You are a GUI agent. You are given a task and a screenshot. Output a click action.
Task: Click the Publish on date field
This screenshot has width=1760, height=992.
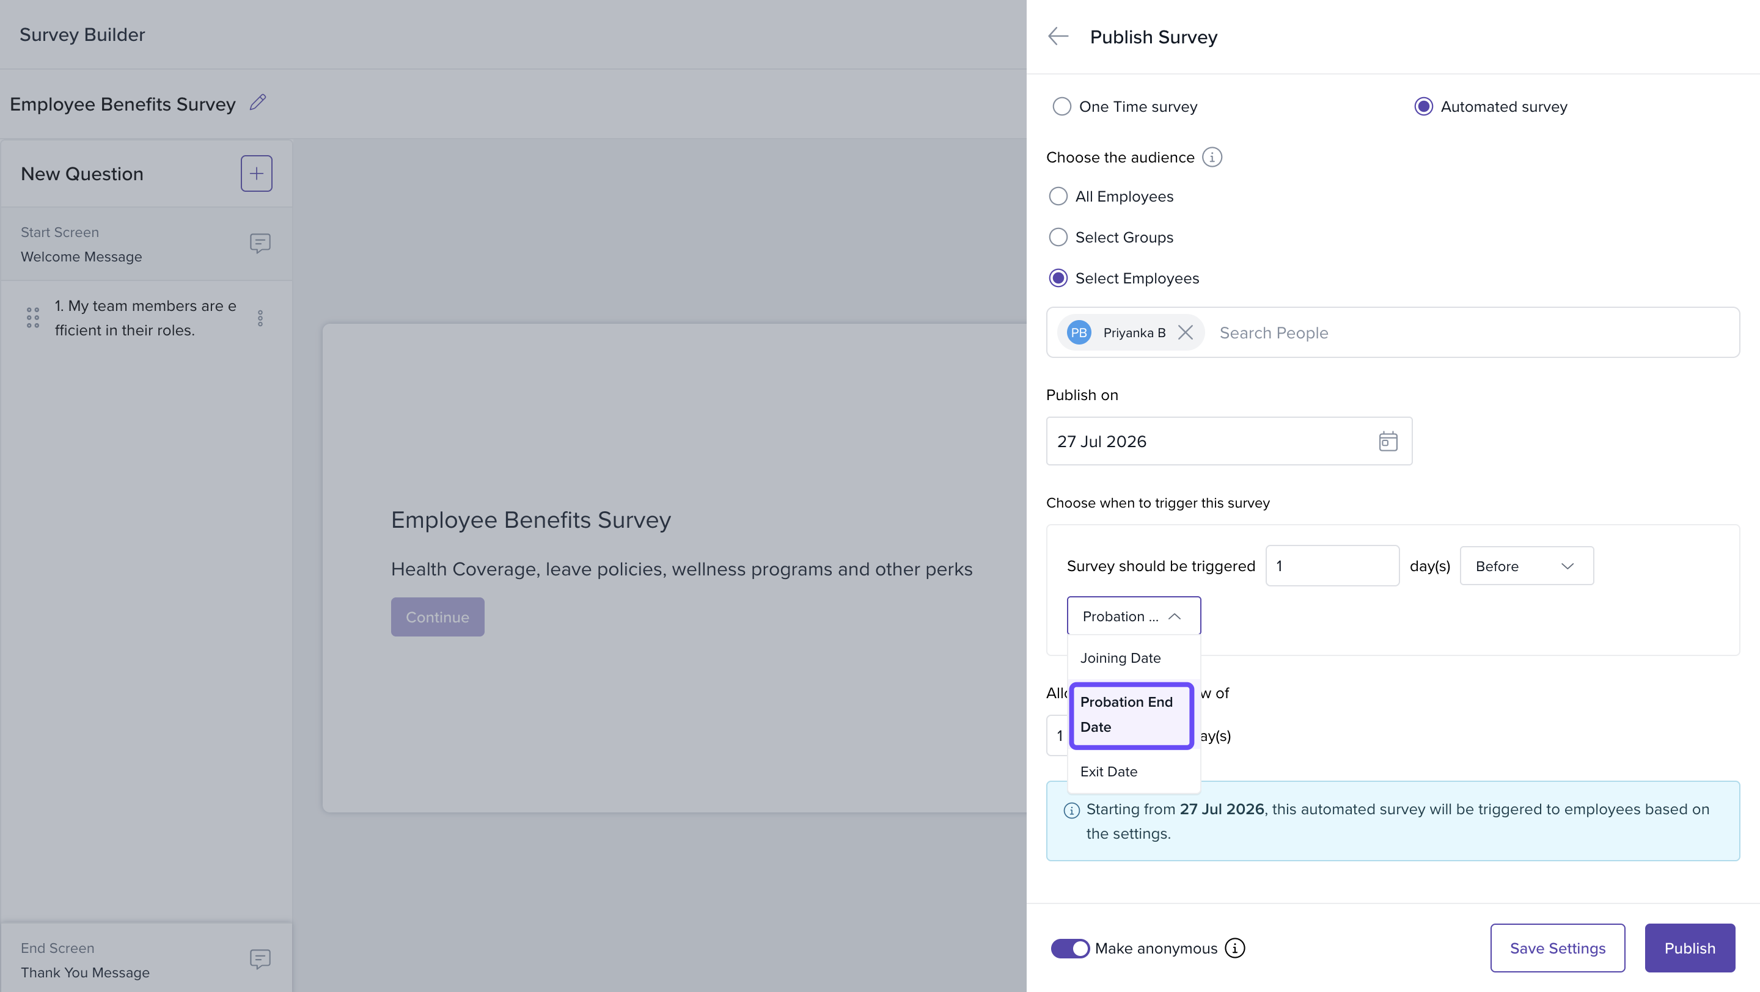pos(1228,441)
